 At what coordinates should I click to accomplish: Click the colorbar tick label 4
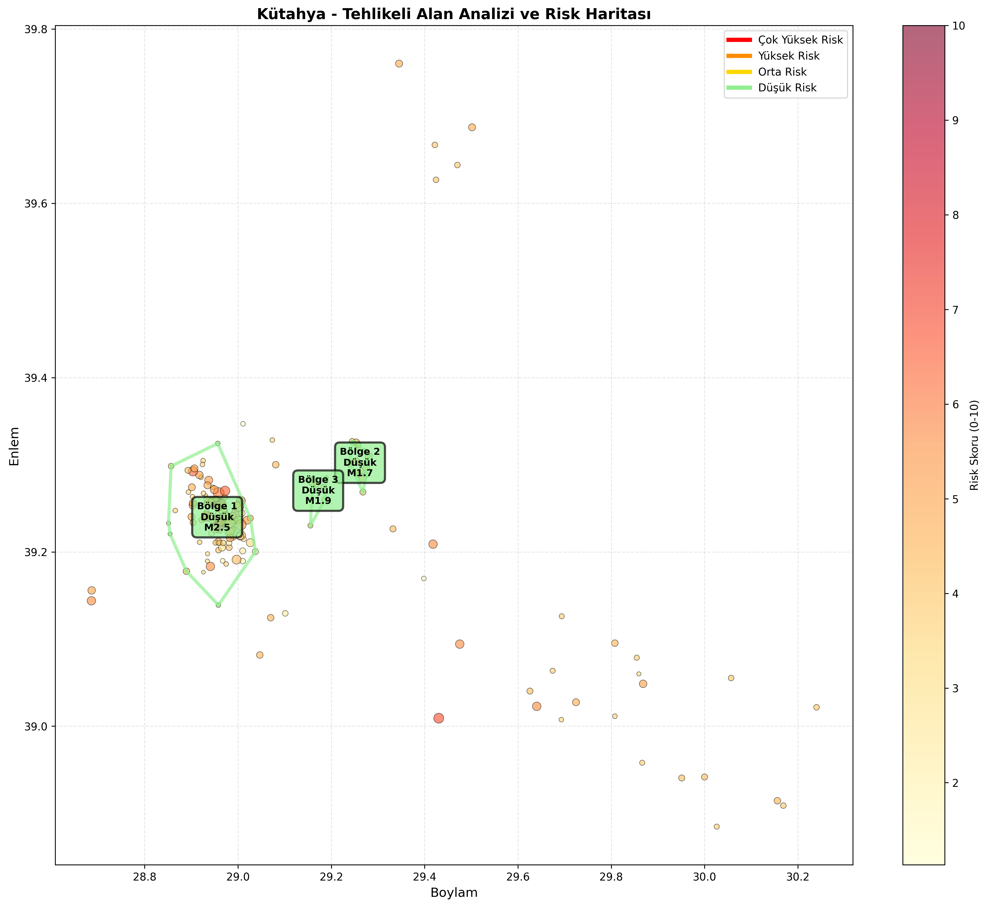point(955,594)
